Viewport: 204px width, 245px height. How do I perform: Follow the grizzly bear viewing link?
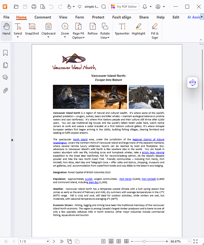(153, 152)
